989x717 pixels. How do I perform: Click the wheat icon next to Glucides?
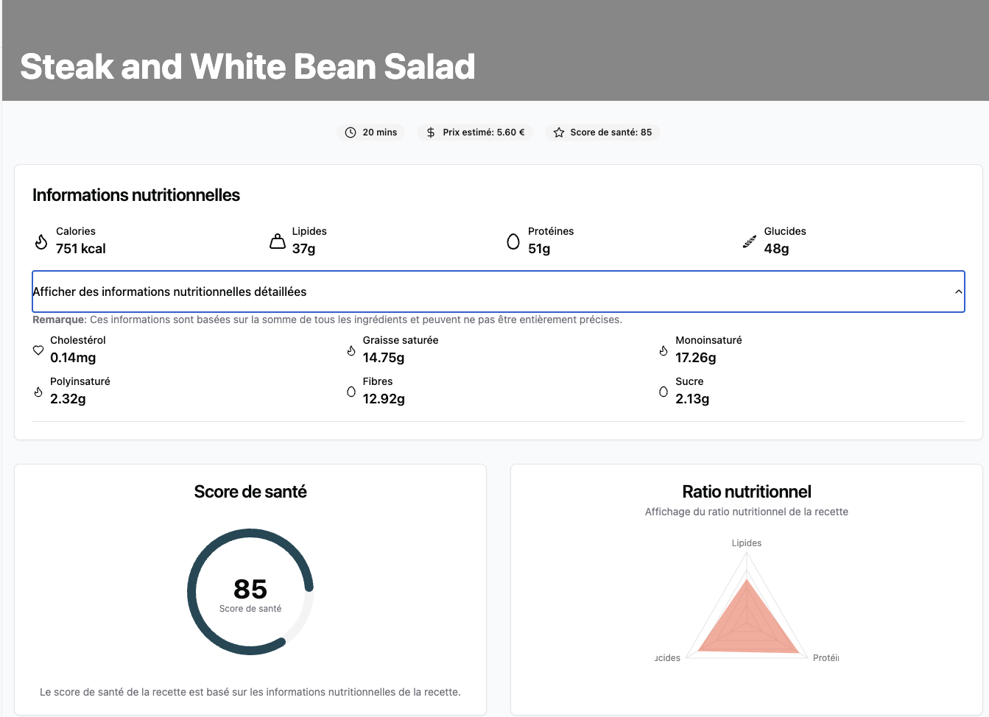750,241
